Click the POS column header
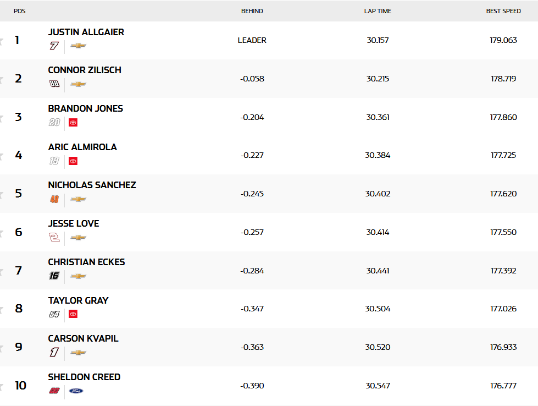The image size is (538, 406). (20, 11)
